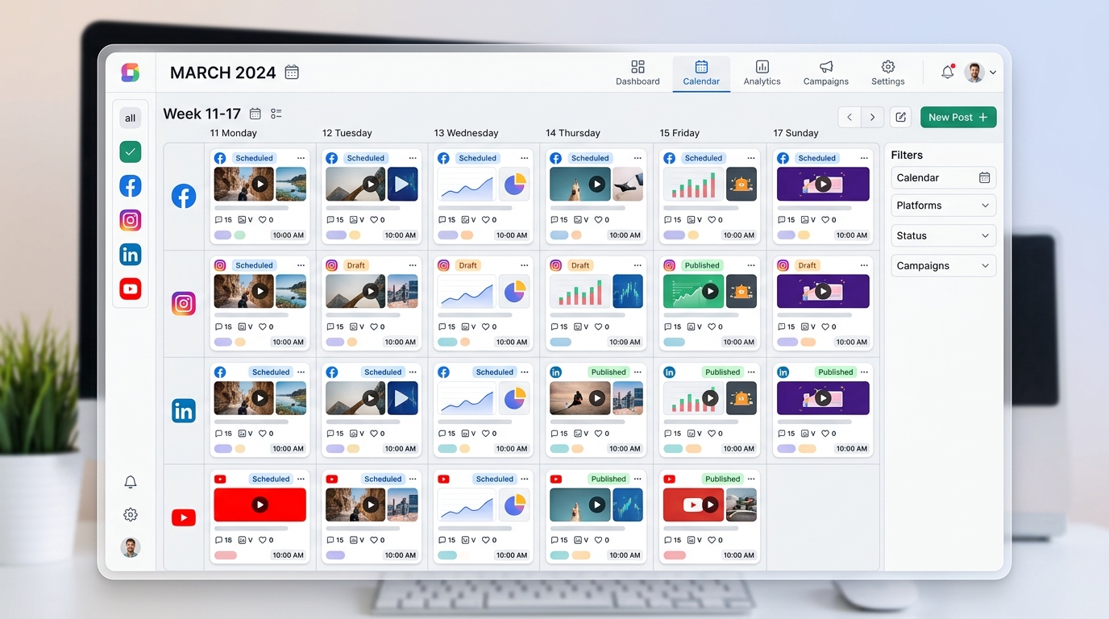Expand the Status filter dropdown
Screen dimensions: 1109x619
tap(944, 235)
